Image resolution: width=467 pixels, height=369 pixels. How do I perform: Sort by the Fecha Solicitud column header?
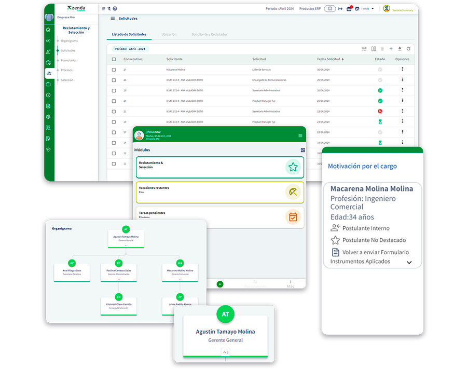coord(329,59)
